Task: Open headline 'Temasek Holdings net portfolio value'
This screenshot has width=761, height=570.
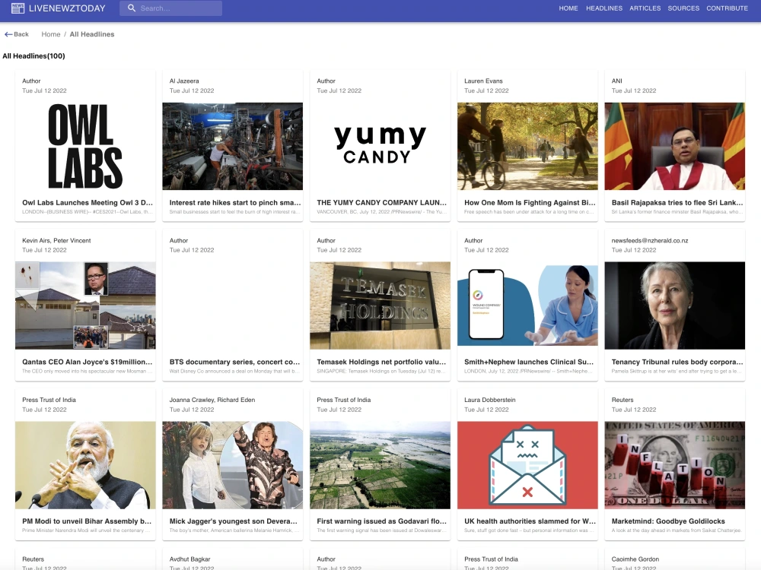Action: pyautogui.click(x=381, y=362)
